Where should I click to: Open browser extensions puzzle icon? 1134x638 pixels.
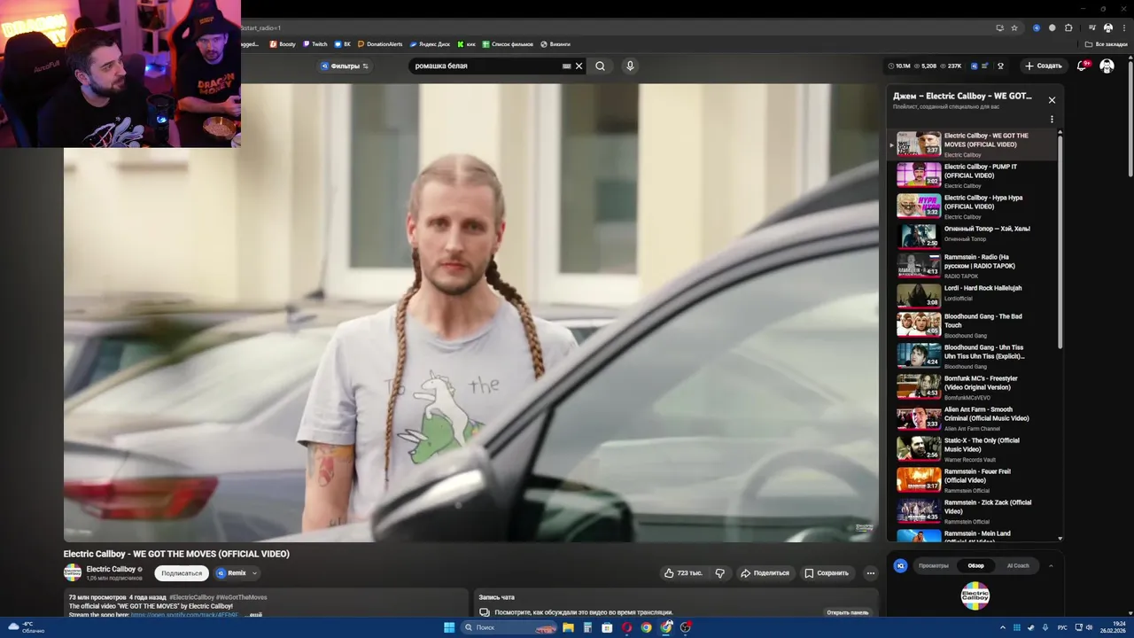click(1068, 27)
